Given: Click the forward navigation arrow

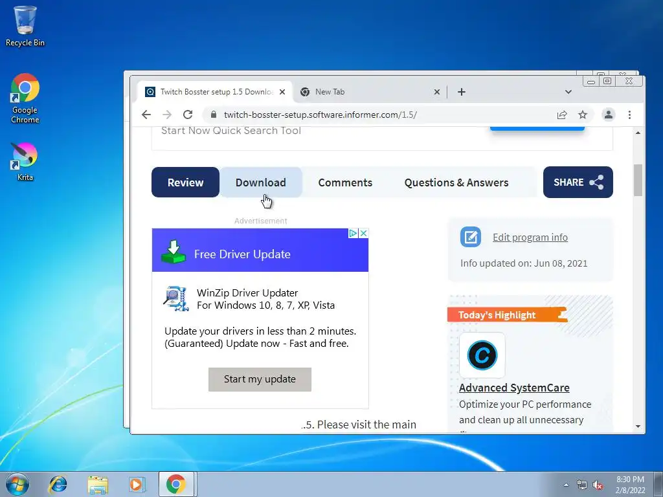Looking at the screenshot, I should click(167, 115).
